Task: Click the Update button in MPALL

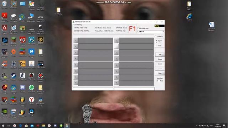Action: [x=160, y=64]
